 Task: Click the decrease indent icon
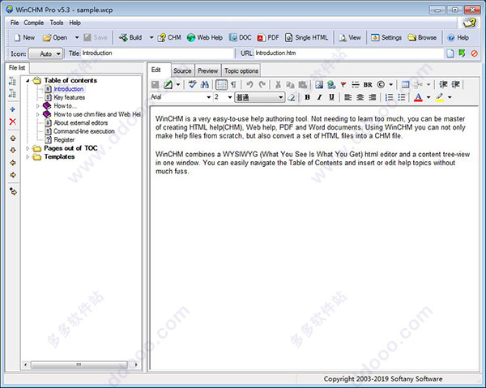tap(443, 84)
